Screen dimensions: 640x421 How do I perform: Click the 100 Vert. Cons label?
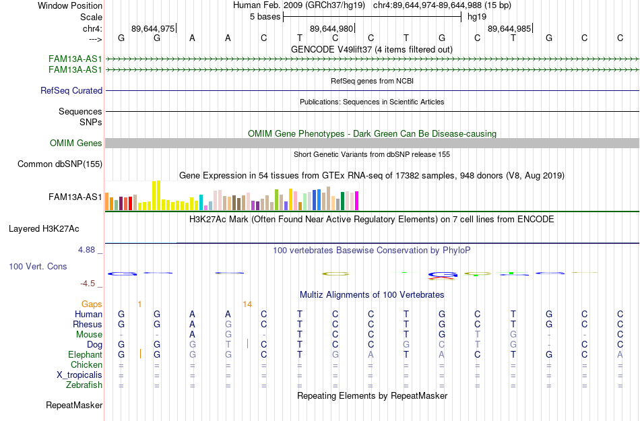(x=38, y=266)
